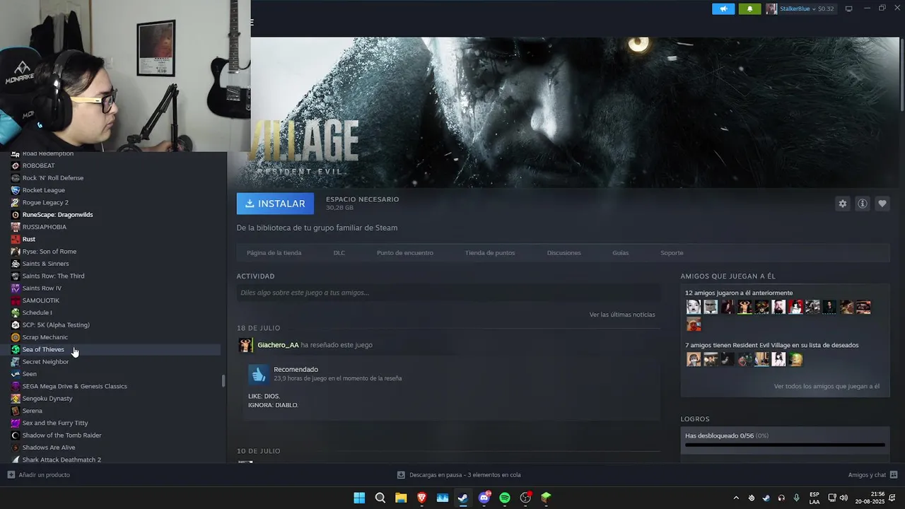905x509 pixels.
Task: Select Saints Row IV in library
Action: click(x=42, y=288)
